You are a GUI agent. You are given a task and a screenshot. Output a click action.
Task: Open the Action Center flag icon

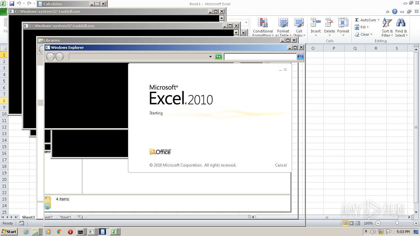389,232
